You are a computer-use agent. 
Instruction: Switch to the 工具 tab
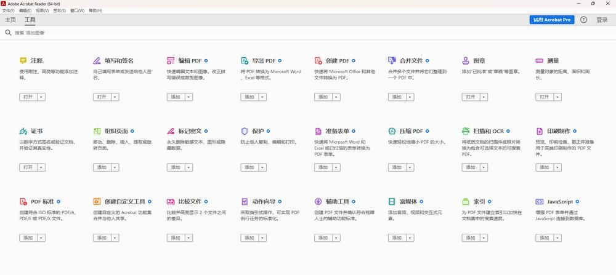pos(30,20)
